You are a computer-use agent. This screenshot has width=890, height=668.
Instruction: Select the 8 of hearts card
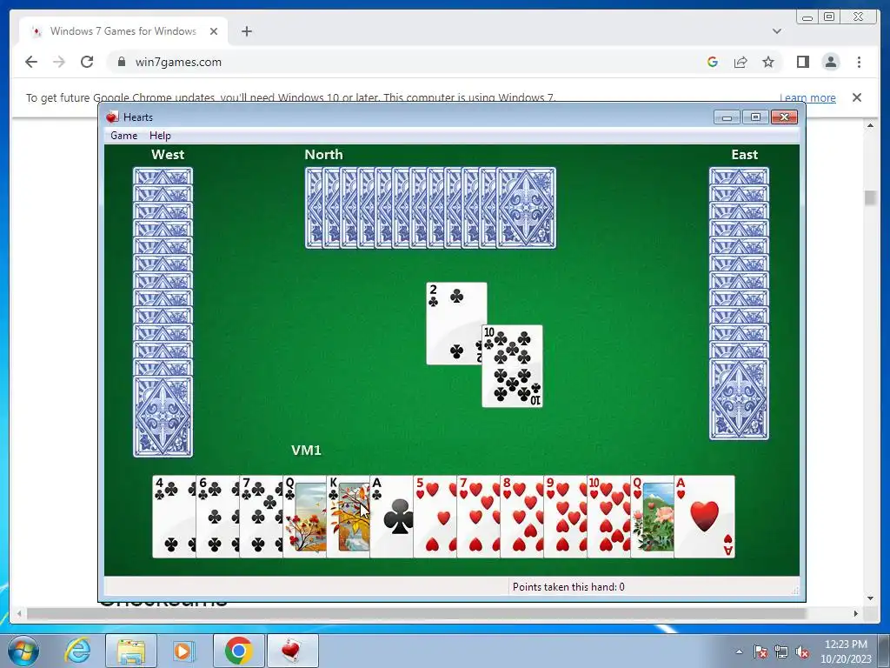click(522, 517)
